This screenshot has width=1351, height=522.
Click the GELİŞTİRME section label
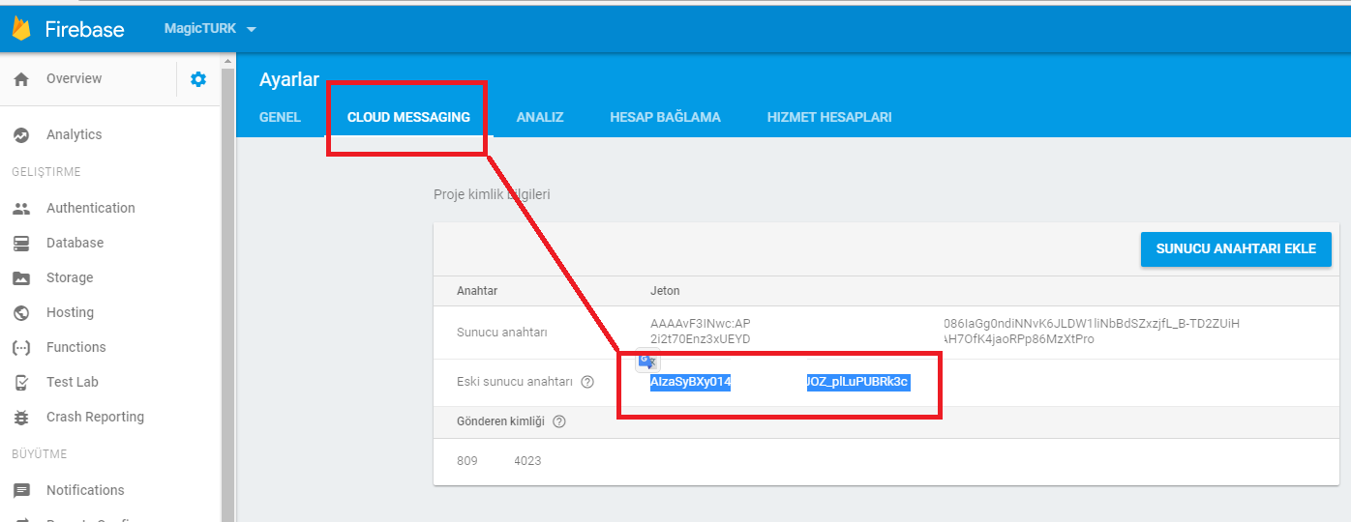click(46, 172)
